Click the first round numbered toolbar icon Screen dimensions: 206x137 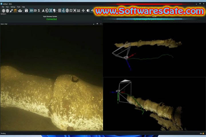4,11
